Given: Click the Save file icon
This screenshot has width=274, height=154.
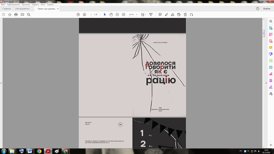Looking at the screenshot, I should click(x=3, y=15).
